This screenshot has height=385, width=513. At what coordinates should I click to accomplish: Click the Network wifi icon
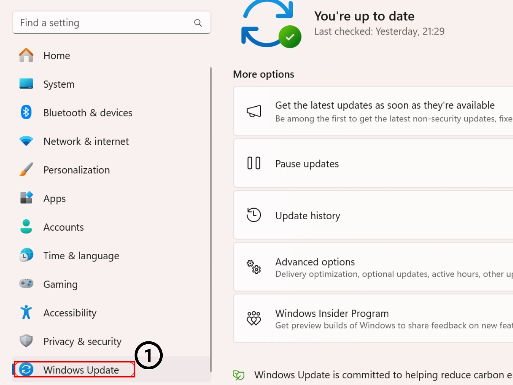pyautogui.click(x=26, y=141)
